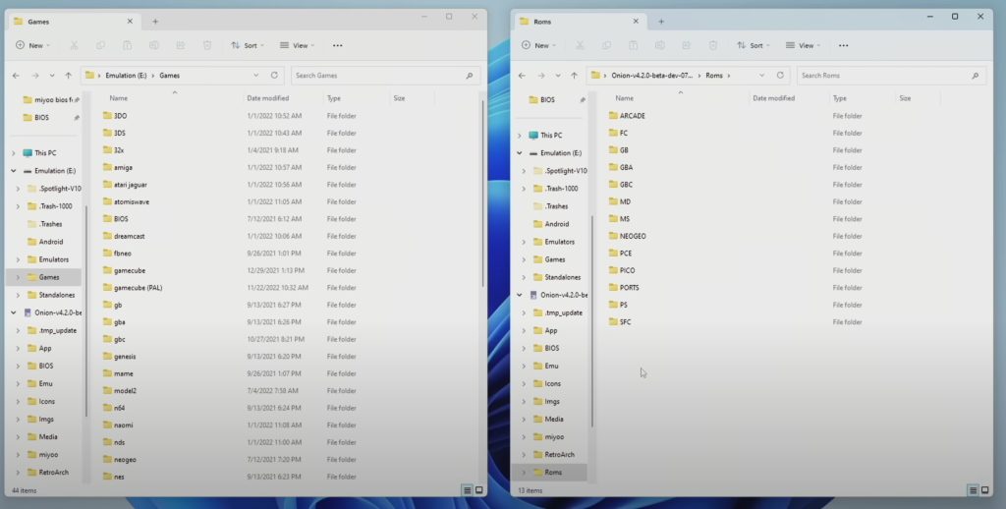Screen dimensions: 1006x509
Task: Open the Sort dropdown in Roms window
Action: [752, 45]
